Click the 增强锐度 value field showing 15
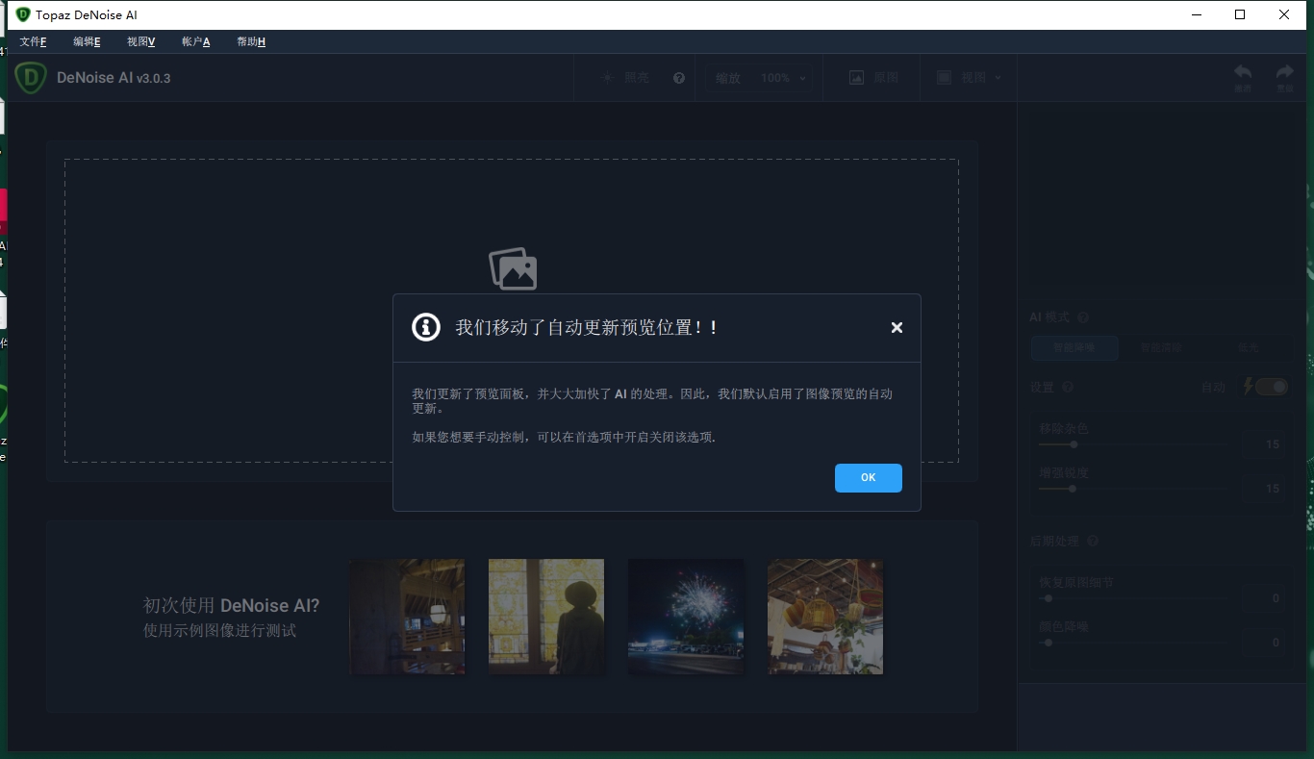This screenshot has width=1314, height=759. coord(1262,489)
